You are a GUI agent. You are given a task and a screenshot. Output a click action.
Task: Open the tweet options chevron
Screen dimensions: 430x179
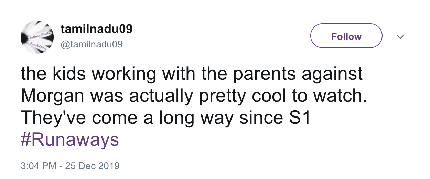pos(400,36)
